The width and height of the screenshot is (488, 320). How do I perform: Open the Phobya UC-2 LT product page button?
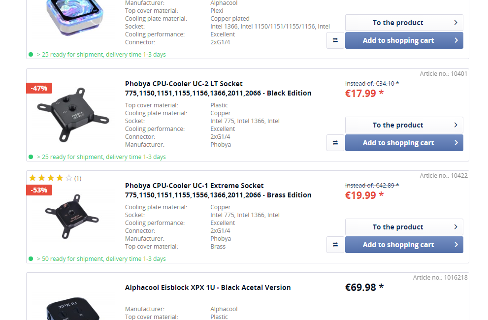tap(404, 125)
